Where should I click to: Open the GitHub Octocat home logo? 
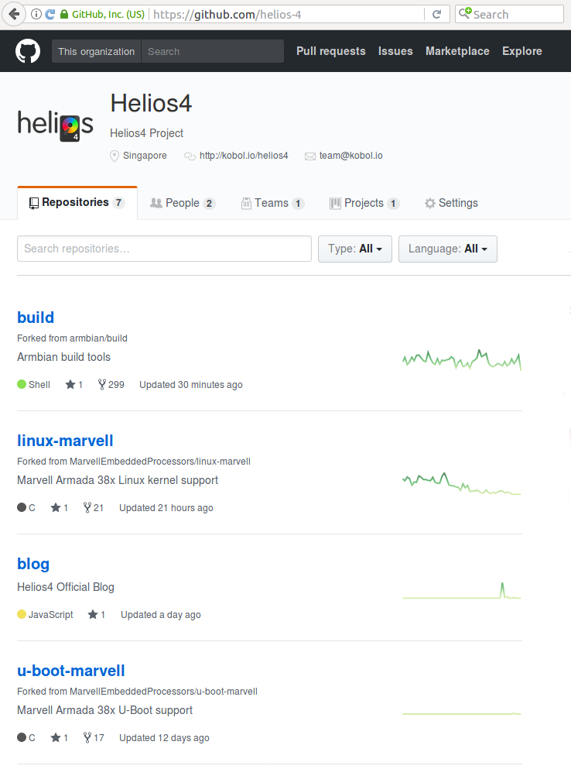point(28,51)
